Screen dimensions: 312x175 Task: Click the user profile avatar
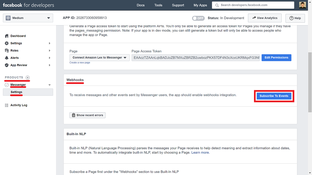302,5
